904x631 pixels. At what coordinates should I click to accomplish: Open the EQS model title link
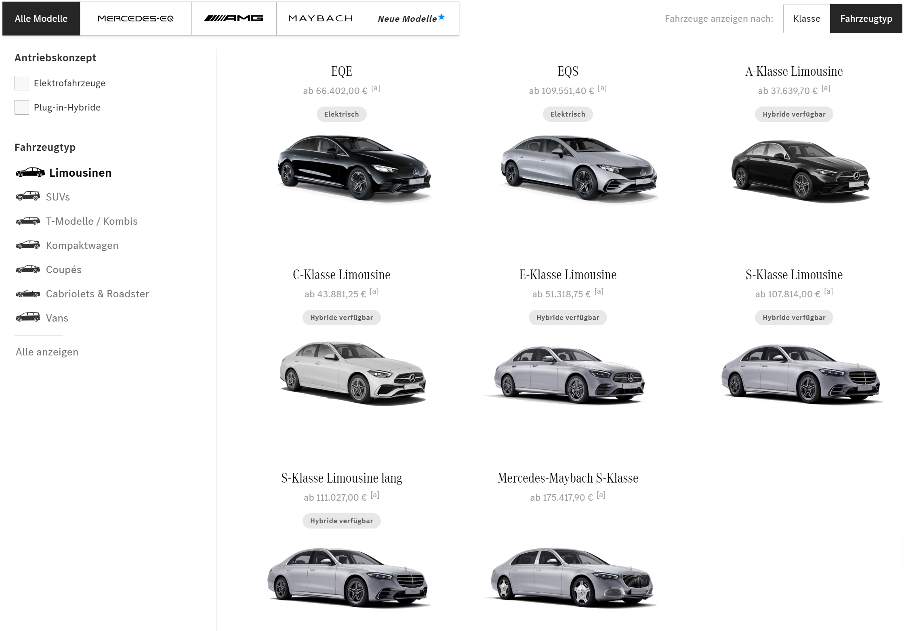(568, 71)
